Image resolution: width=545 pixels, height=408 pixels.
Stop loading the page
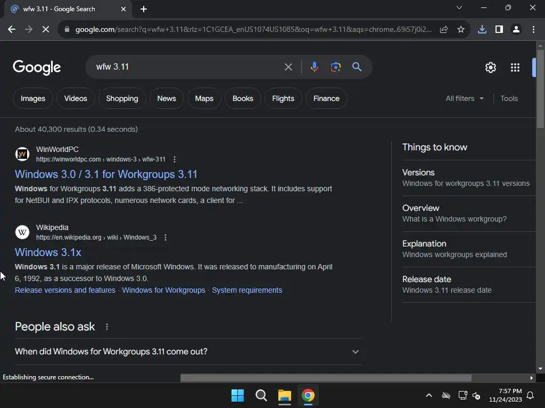click(x=46, y=30)
